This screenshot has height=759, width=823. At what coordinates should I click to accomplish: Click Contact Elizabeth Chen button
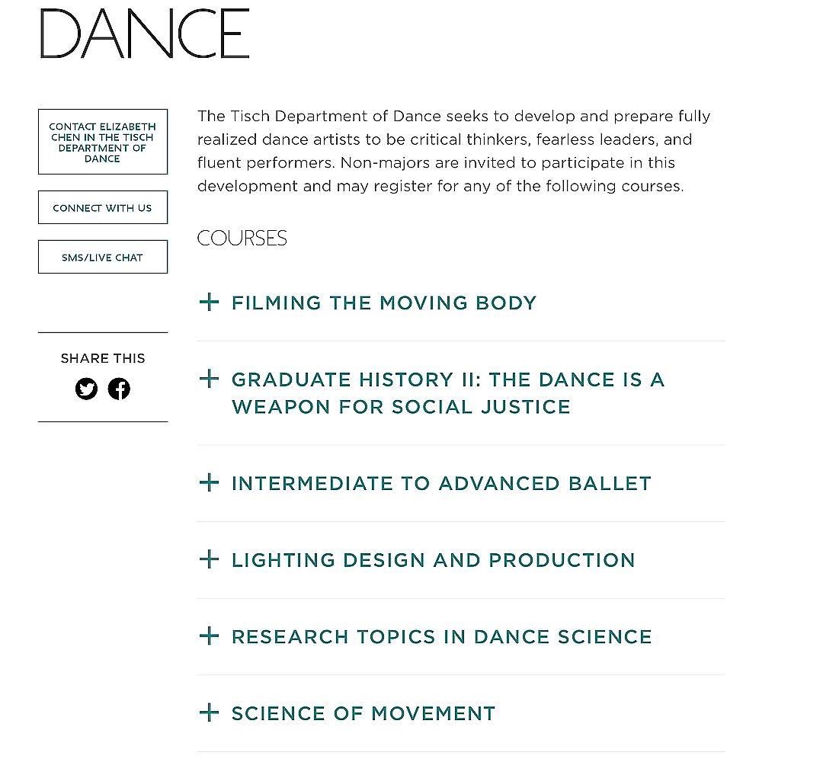pyautogui.click(x=103, y=142)
